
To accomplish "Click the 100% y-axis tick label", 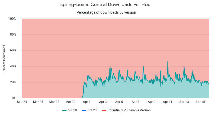I will point(12,19).
